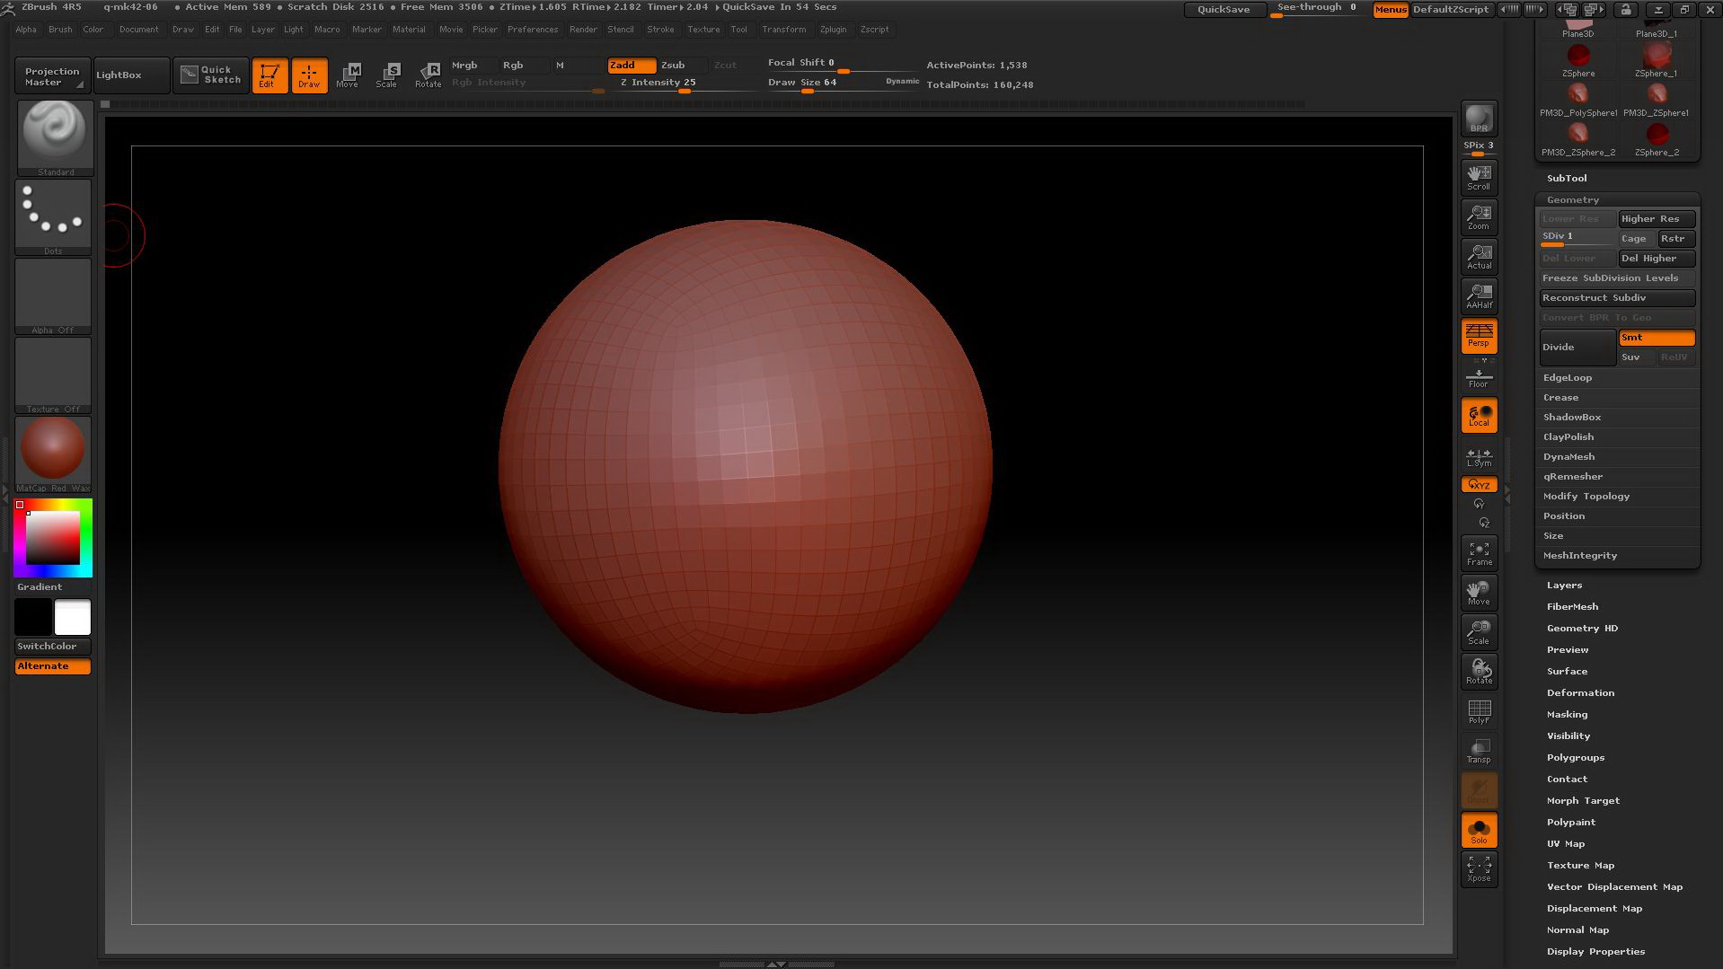Select the ZSphere tool thumbnail

(1578, 61)
